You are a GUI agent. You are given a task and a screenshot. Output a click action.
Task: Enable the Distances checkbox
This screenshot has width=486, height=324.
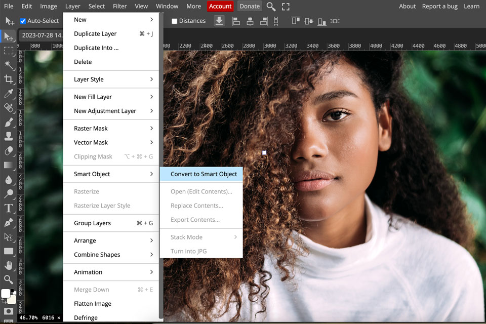pos(175,21)
